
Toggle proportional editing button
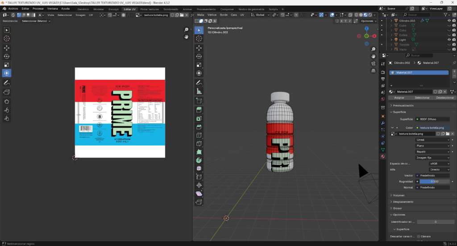[296, 15]
